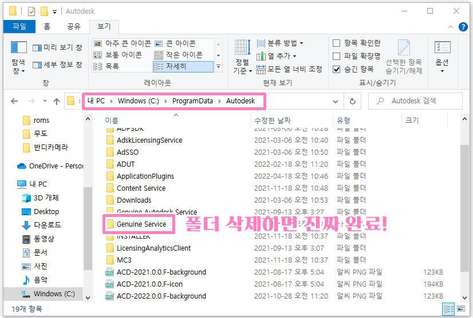Switch to the Share (공유) tab

click(x=74, y=26)
